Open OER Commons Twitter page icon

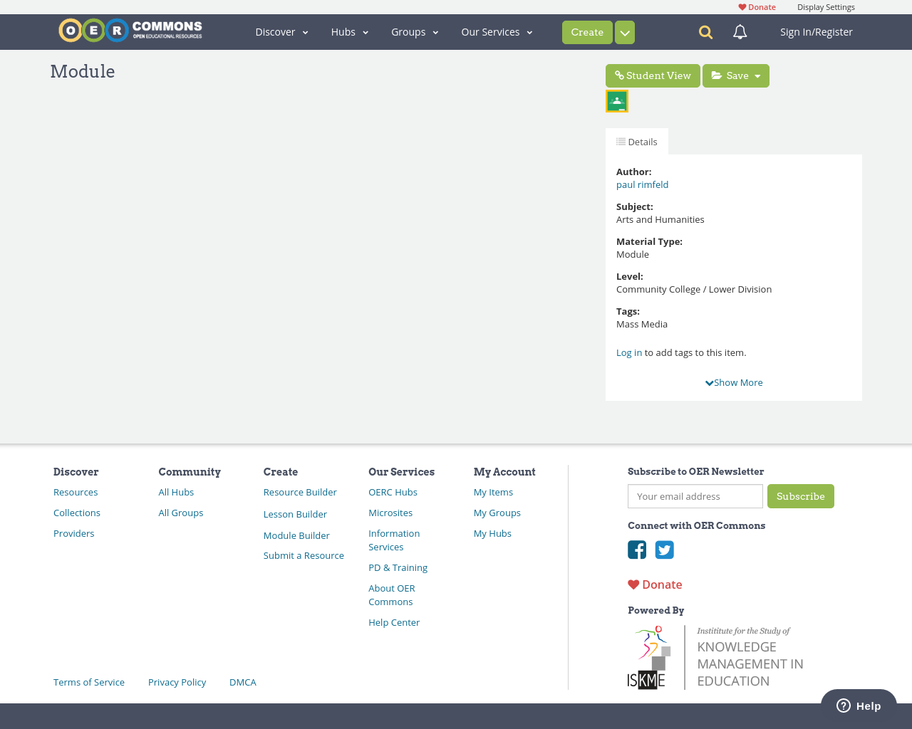point(665,550)
